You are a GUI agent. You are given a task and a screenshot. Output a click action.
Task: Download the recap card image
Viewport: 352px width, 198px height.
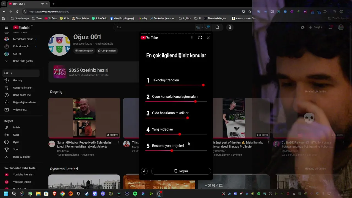coord(144,171)
